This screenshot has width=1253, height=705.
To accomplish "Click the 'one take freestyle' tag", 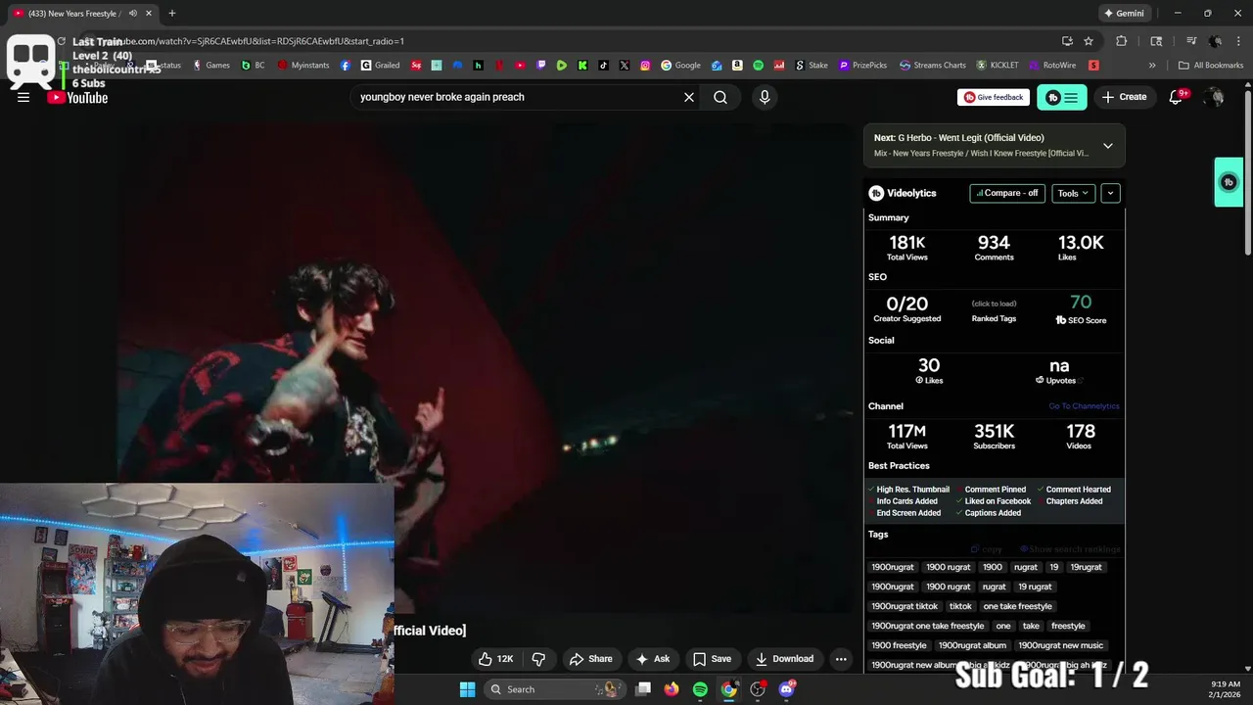I will pyautogui.click(x=1017, y=606).
